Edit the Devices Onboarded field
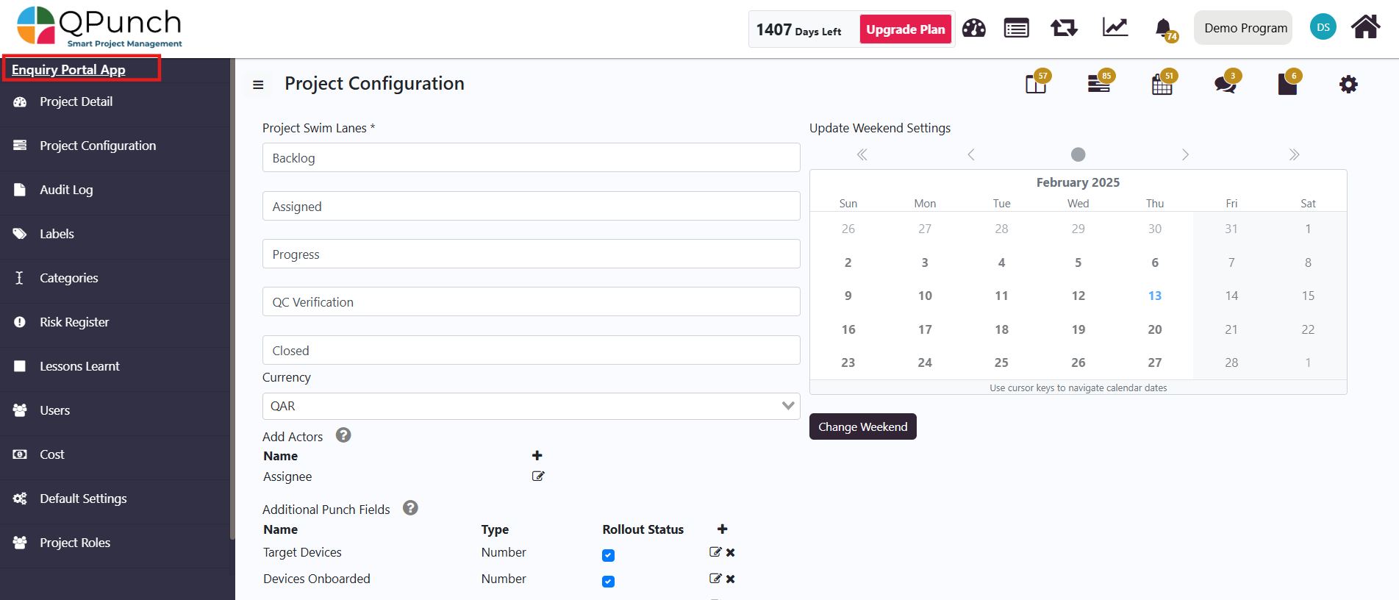This screenshot has height=600, width=1399. coord(715,579)
